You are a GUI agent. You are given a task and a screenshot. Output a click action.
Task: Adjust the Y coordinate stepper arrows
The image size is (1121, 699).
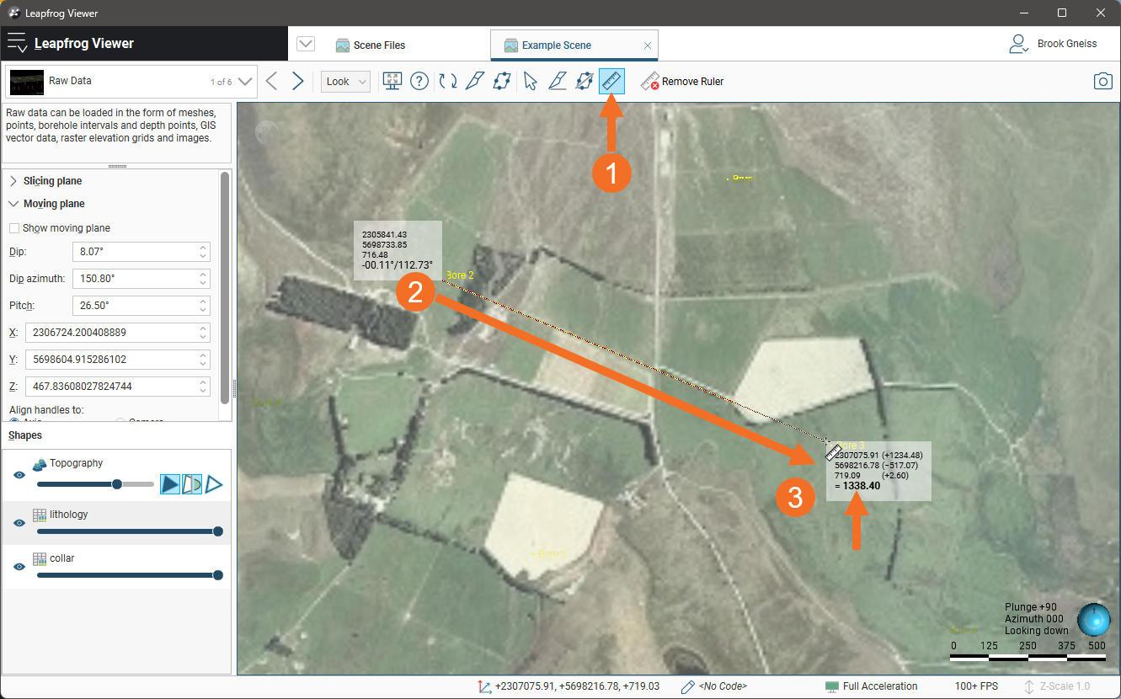[x=203, y=360]
